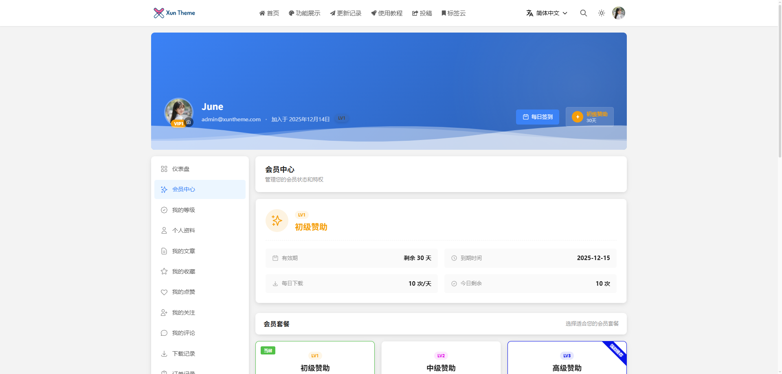Image resolution: width=782 pixels, height=374 pixels.
Task: Click the search magnifier icon
Action: click(583, 13)
